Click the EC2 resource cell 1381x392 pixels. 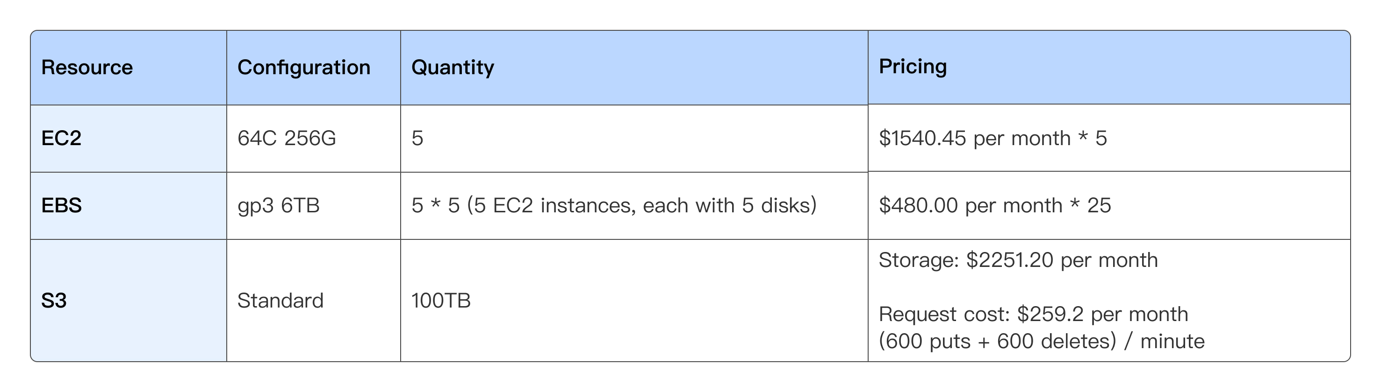click(61, 138)
